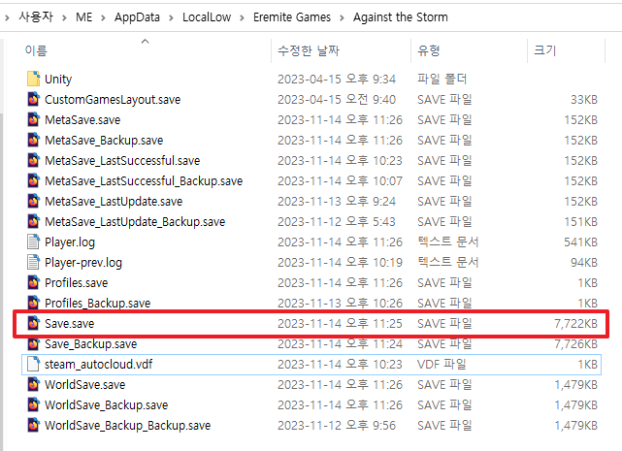Select the file name Profiles.save
The width and height of the screenshot is (622, 451).
pyautogui.click(x=76, y=283)
